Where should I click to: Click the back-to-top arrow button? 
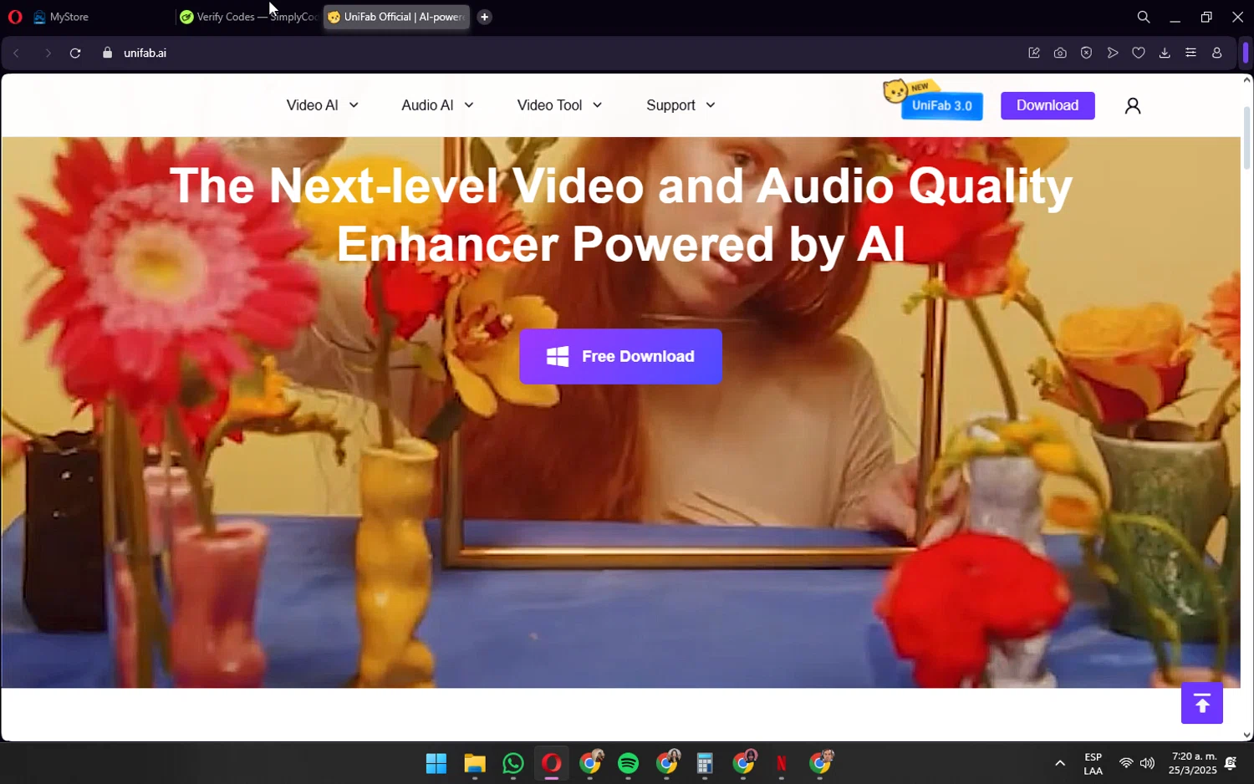click(x=1202, y=704)
